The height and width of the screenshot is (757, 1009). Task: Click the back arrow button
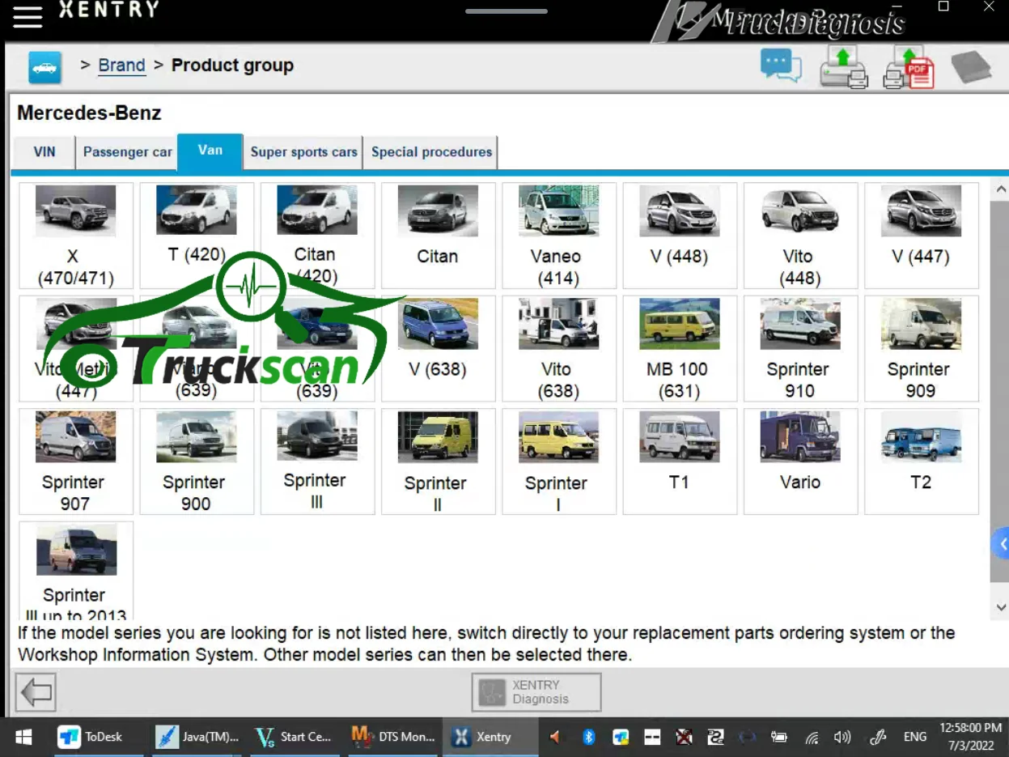point(36,692)
